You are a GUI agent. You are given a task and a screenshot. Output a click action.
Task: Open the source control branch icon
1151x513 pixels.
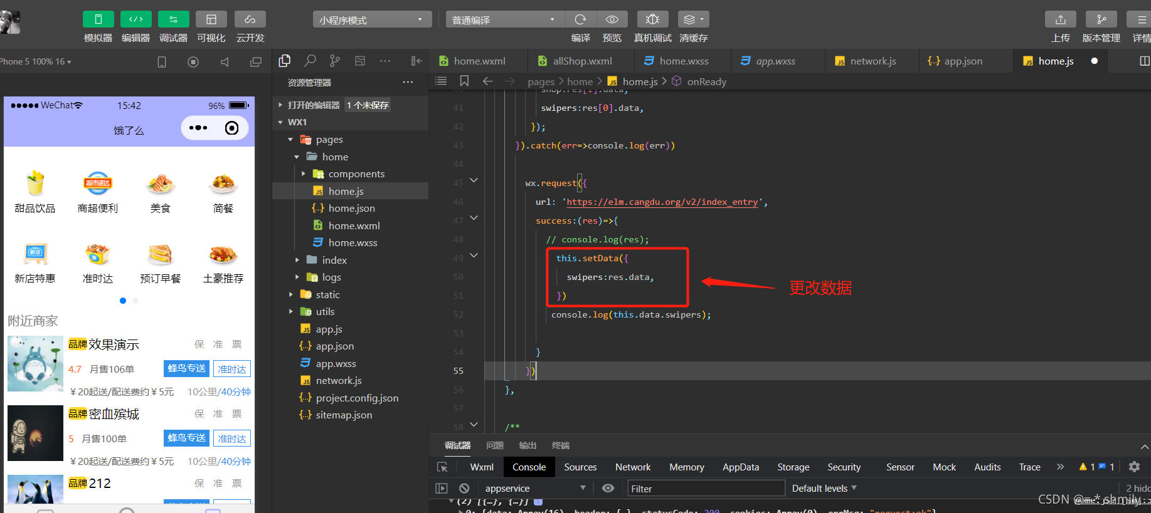335,61
